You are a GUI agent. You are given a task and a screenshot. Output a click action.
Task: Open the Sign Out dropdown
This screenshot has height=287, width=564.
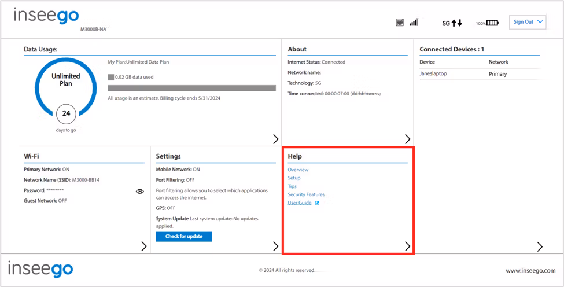tap(528, 22)
